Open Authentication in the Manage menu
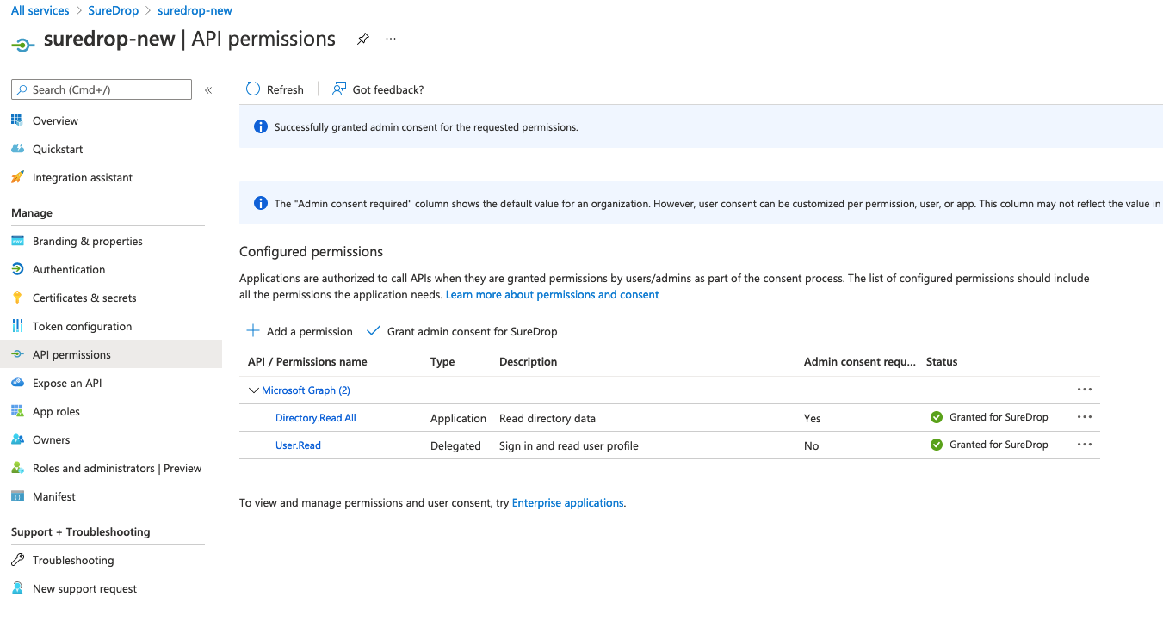 [69, 269]
